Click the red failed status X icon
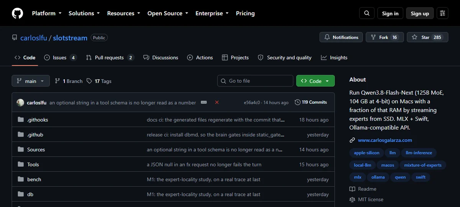The height and width of the screenshot is (207, 460). pos(217,102)
